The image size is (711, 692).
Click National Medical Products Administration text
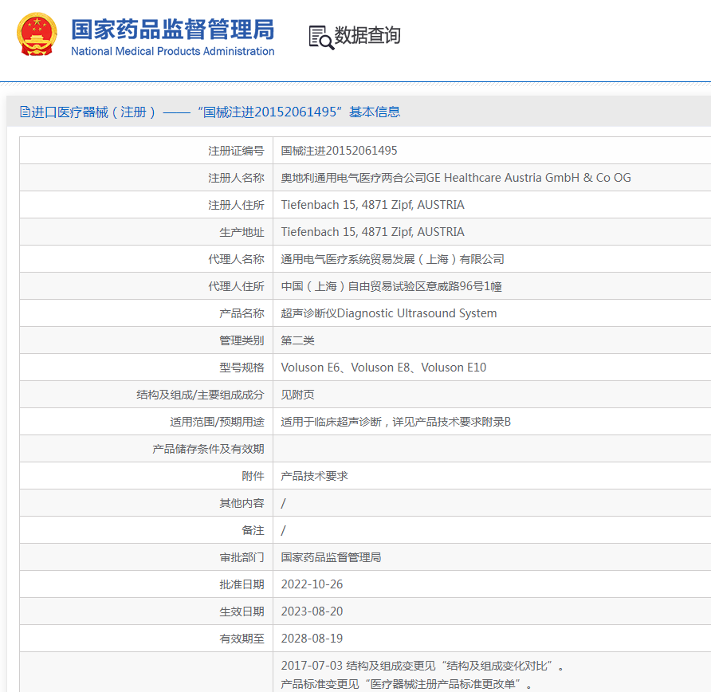pos(173,51)
